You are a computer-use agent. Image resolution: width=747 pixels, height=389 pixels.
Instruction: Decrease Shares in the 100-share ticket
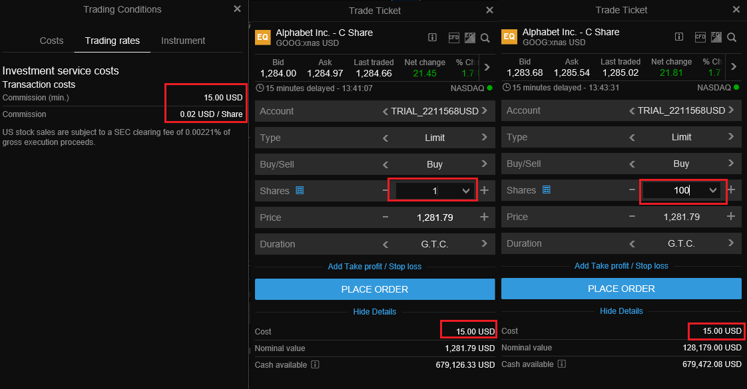632,190
